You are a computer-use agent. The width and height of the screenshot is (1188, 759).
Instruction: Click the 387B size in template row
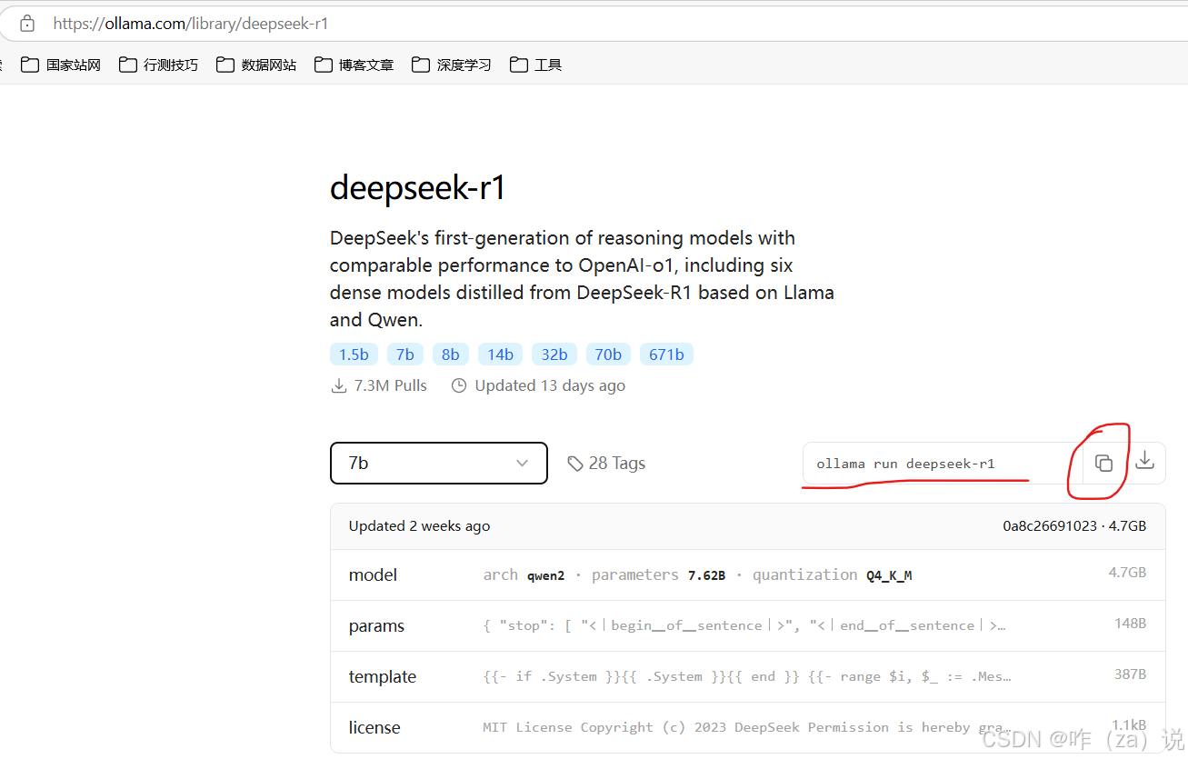(x=1130, y=674)
